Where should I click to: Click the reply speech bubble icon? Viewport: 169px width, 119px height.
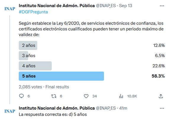[x=21, y=96]
